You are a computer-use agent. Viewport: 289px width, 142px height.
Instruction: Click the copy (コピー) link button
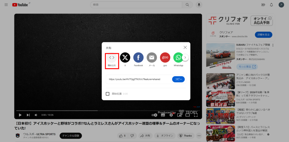(178, 79)
